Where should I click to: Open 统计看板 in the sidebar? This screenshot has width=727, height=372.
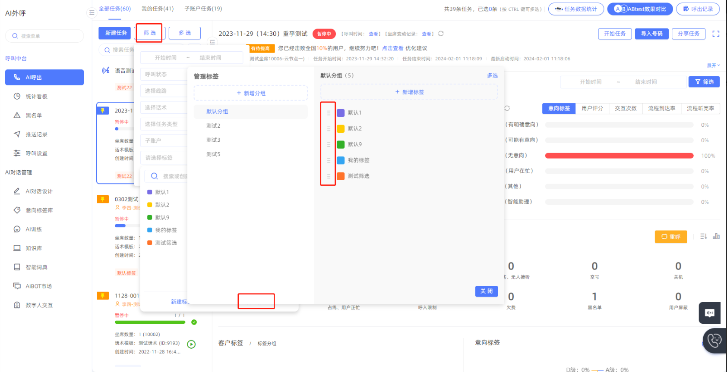36,97
